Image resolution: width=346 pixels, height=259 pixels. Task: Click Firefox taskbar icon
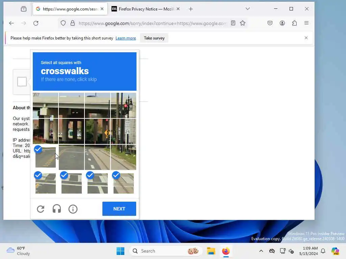coord(226,251)
